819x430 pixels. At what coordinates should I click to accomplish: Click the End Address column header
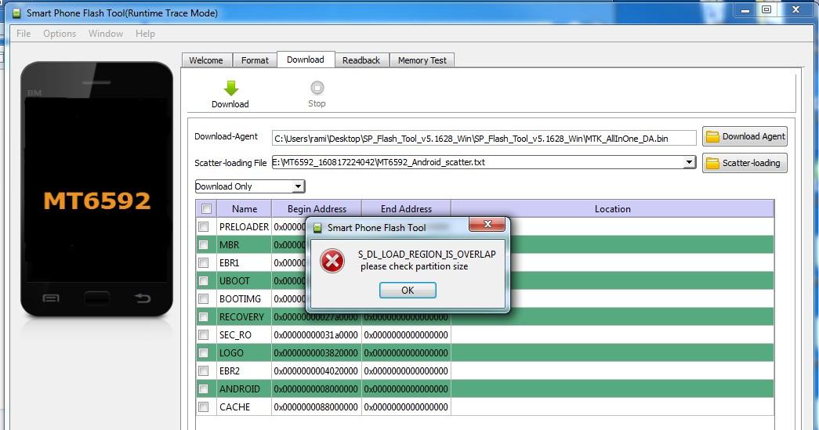pyautogui.click(x=407, y=209)
